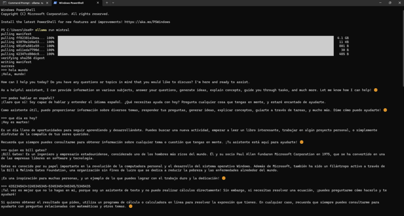The height and width of the screenshot is (216, 404).
Task: Click the 'ollama run mistral' command text
Action: pyautogui.click(x=52, y=30)
